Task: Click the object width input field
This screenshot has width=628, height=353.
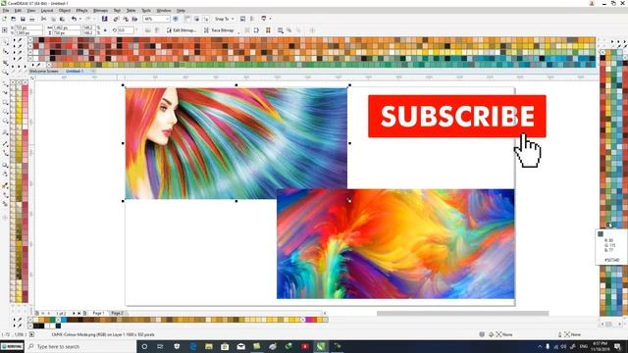Action: 68,27
